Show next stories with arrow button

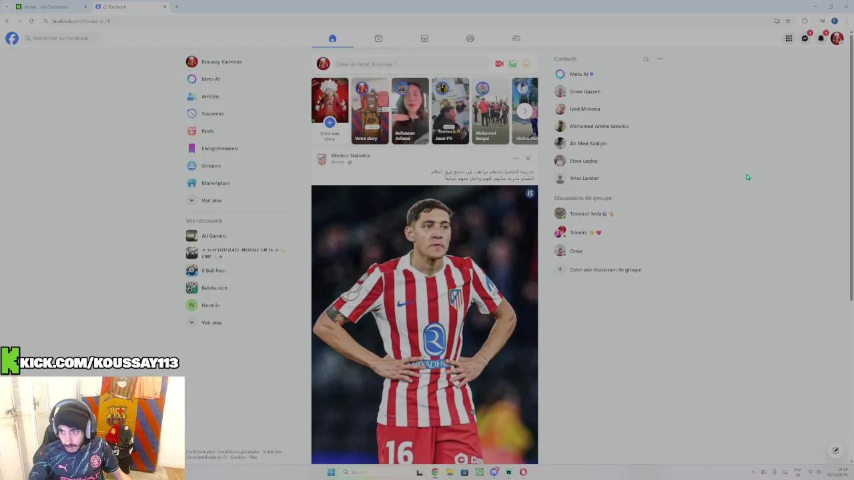[x=525, y=111]
